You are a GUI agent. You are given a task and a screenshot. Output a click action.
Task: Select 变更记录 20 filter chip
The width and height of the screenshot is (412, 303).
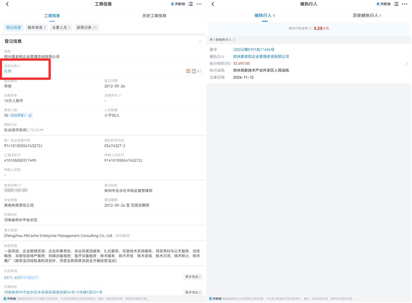pyautogui.click(x=87, y=27)
